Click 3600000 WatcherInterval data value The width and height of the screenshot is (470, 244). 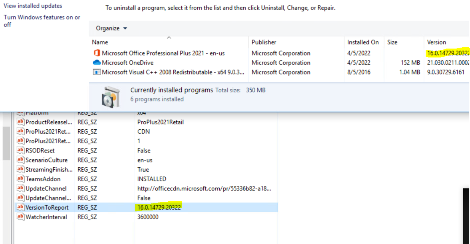click(x=148, y=217)
